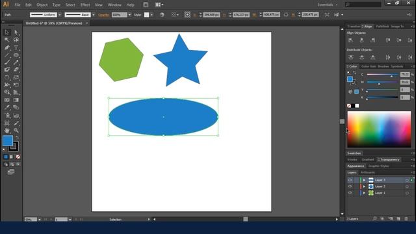This screenshot has height=234, width=416.
Task: Hide Layer 2 with its eye icon
Action: pyautogui.click(x=350, y=187)
